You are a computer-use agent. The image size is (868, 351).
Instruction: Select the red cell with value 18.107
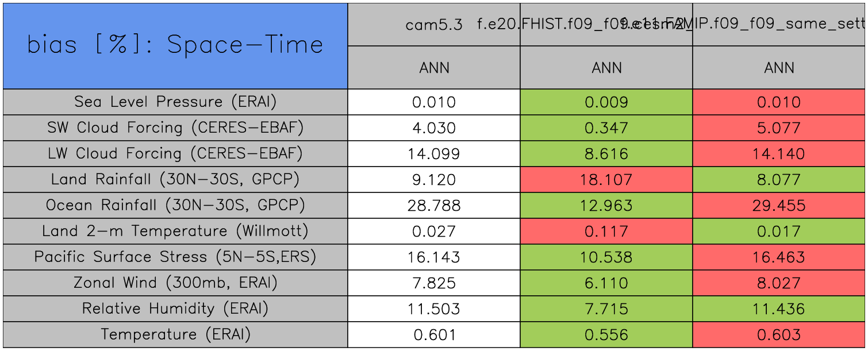pyautogui.click(x=606, y=179)
